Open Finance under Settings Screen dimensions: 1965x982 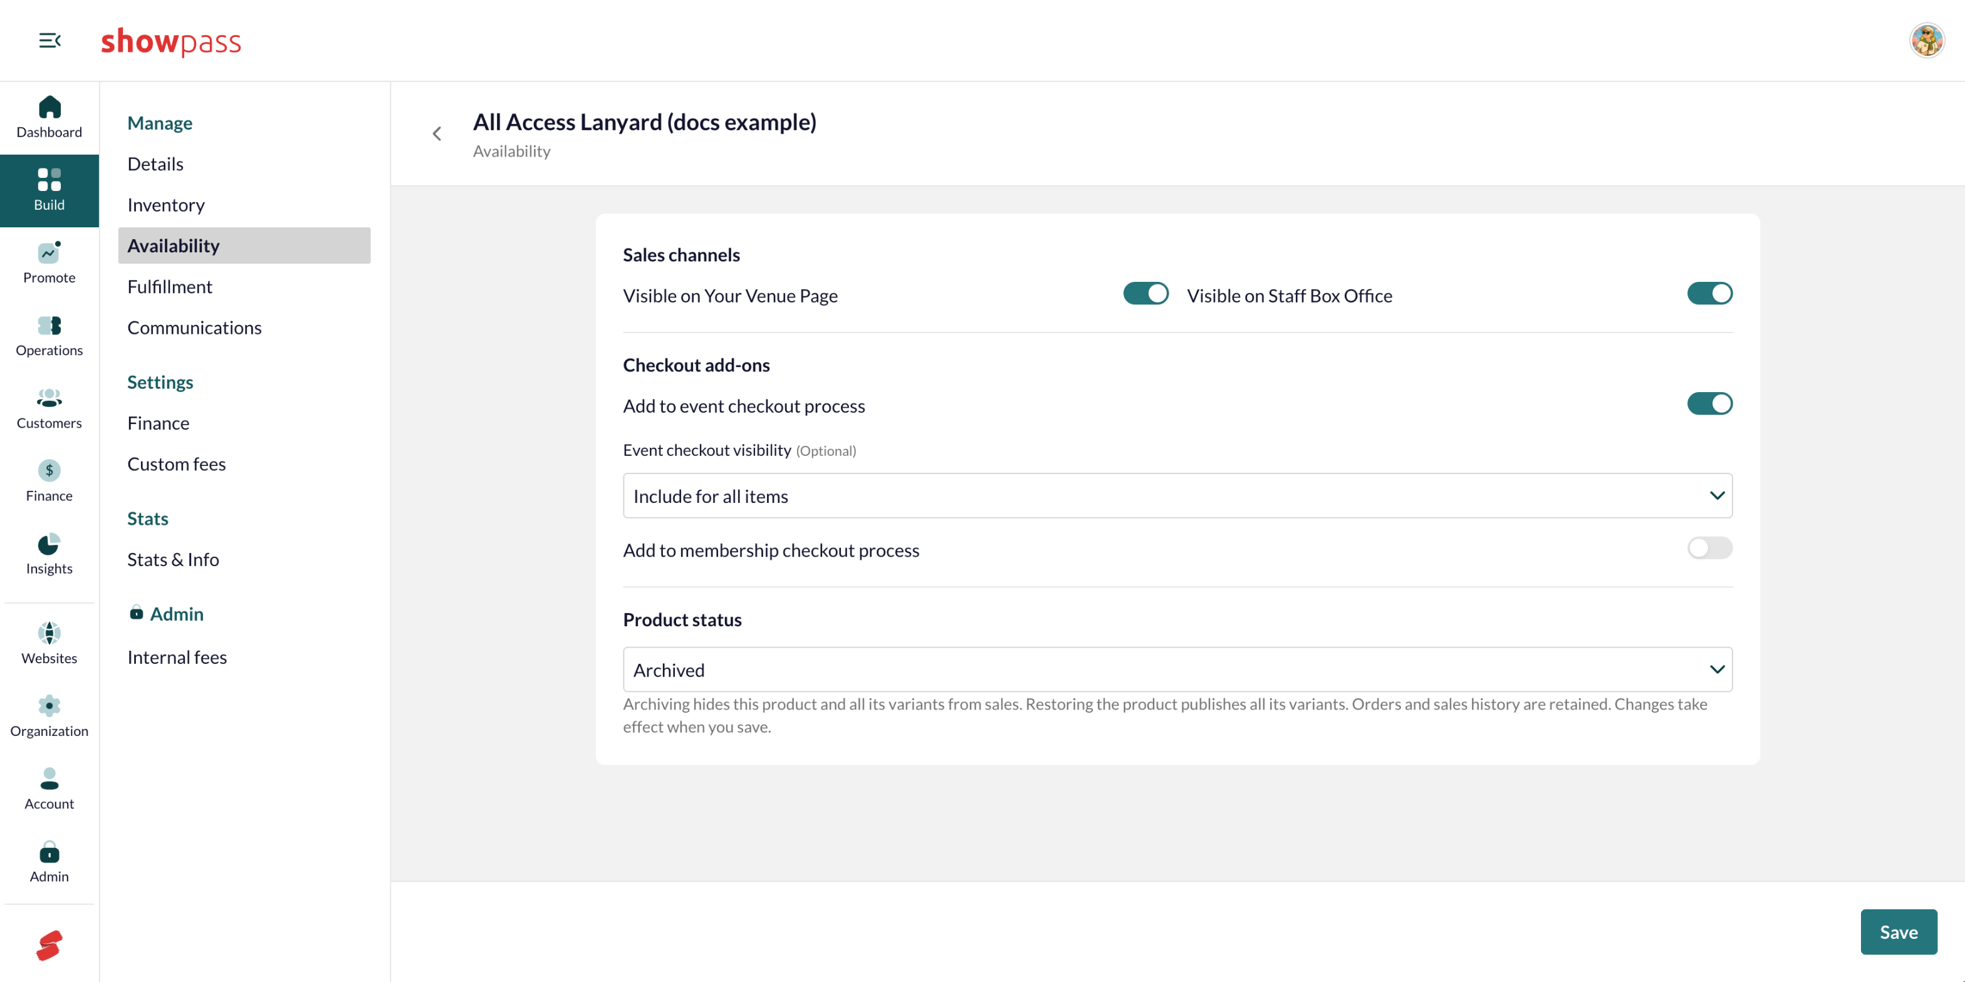pos(244,423)
